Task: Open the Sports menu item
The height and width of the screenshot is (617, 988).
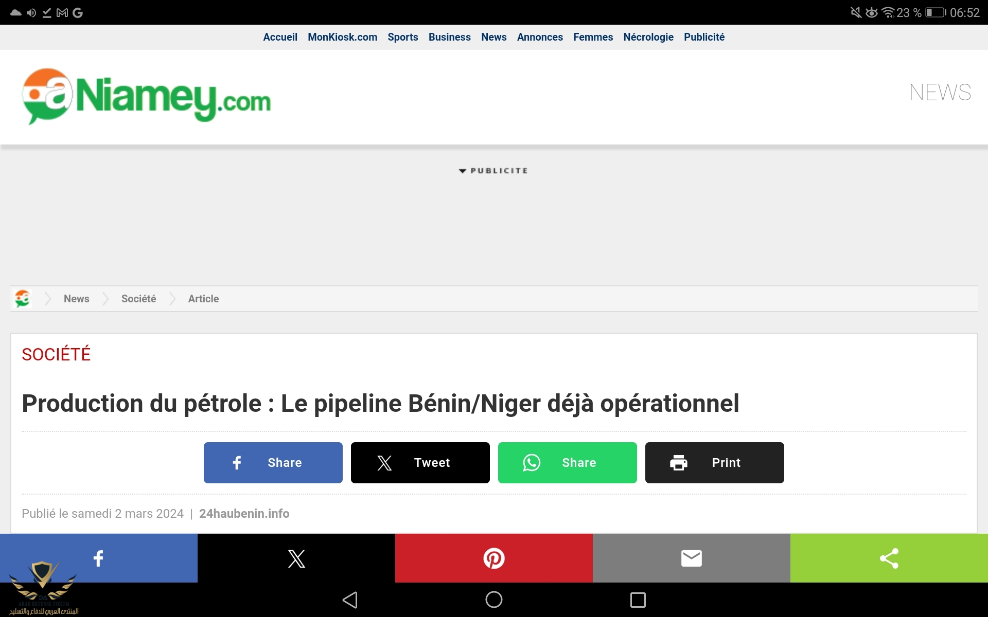Action: coord(402,37)
